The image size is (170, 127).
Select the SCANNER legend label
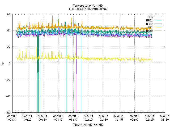(x=147, y=31)
